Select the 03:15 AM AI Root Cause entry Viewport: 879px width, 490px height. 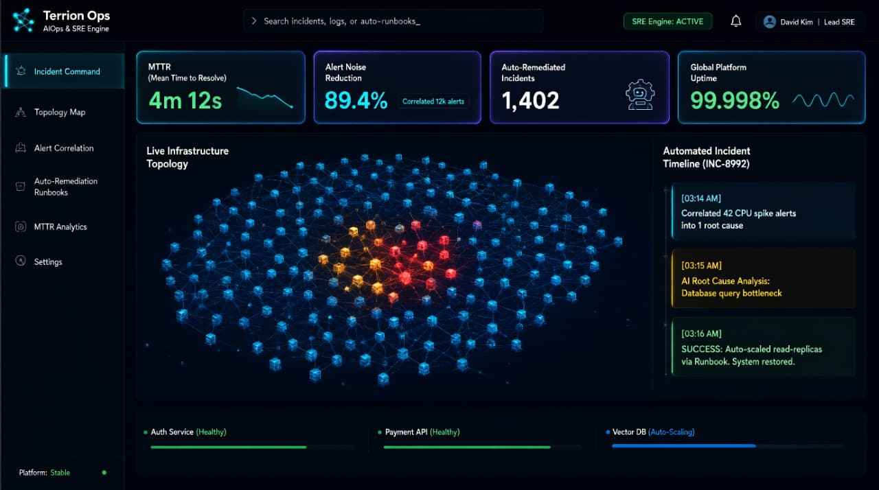764,279
